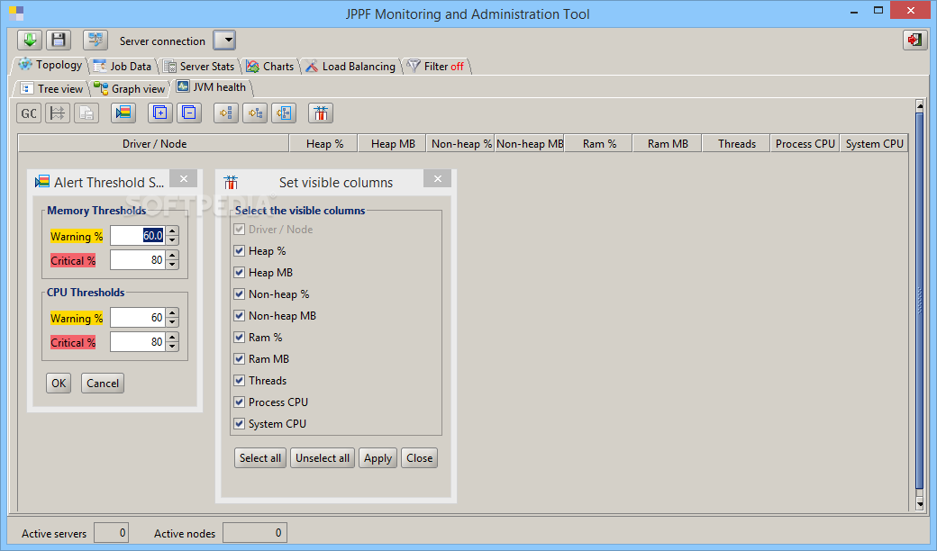Increase the CPU Critical % spinner

coord(172,337)
